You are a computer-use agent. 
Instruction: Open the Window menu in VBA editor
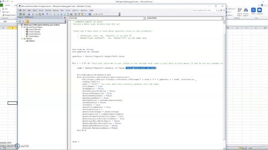[x=84, y=10]
